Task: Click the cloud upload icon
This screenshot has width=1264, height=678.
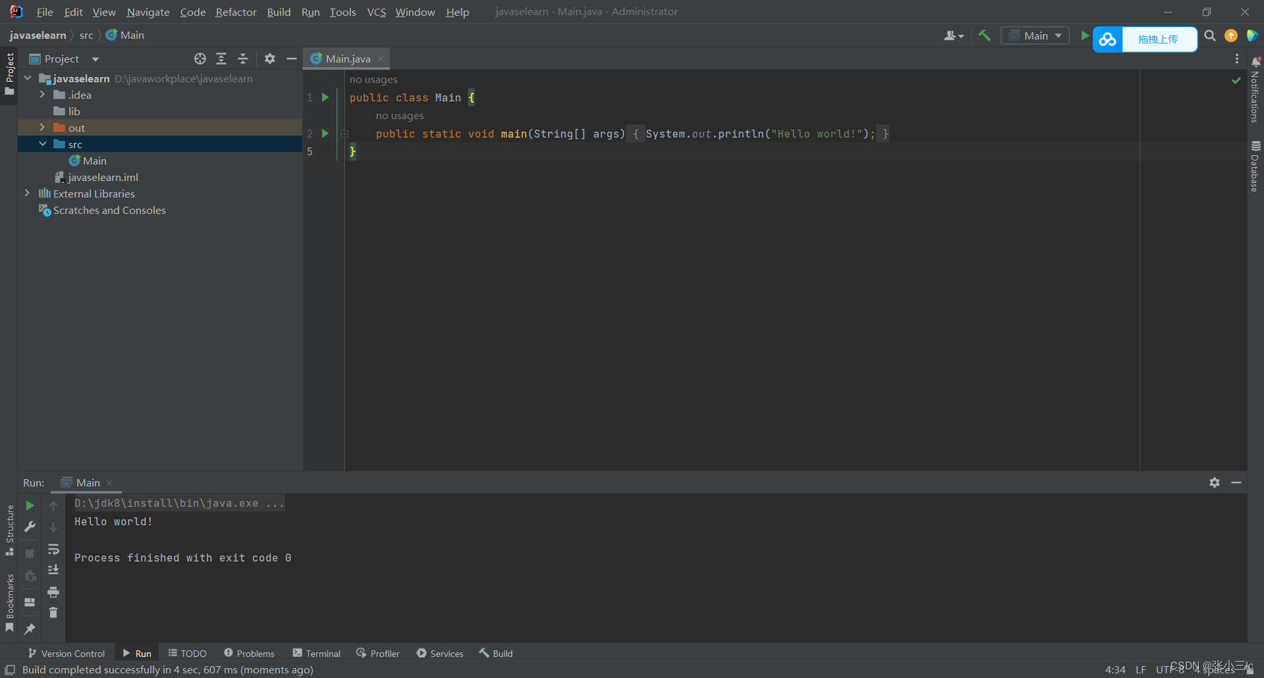Action: tap(1107, 39)
